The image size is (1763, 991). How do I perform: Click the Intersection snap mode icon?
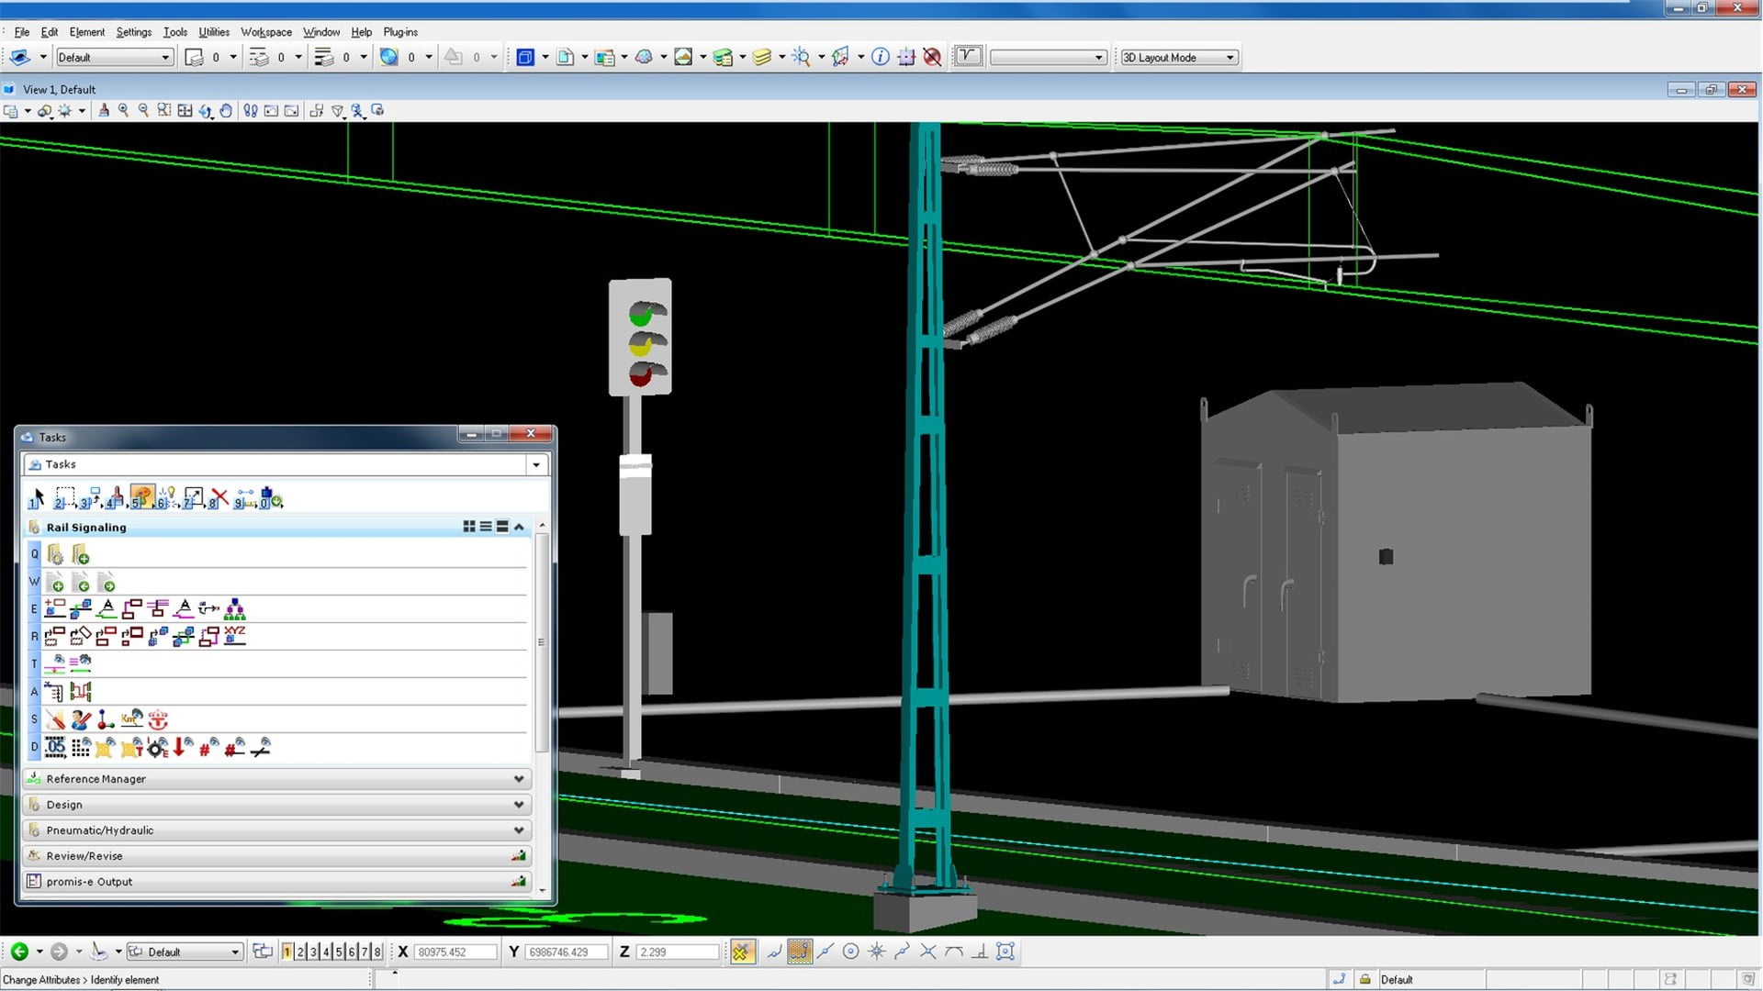click(x=928, y=952)
